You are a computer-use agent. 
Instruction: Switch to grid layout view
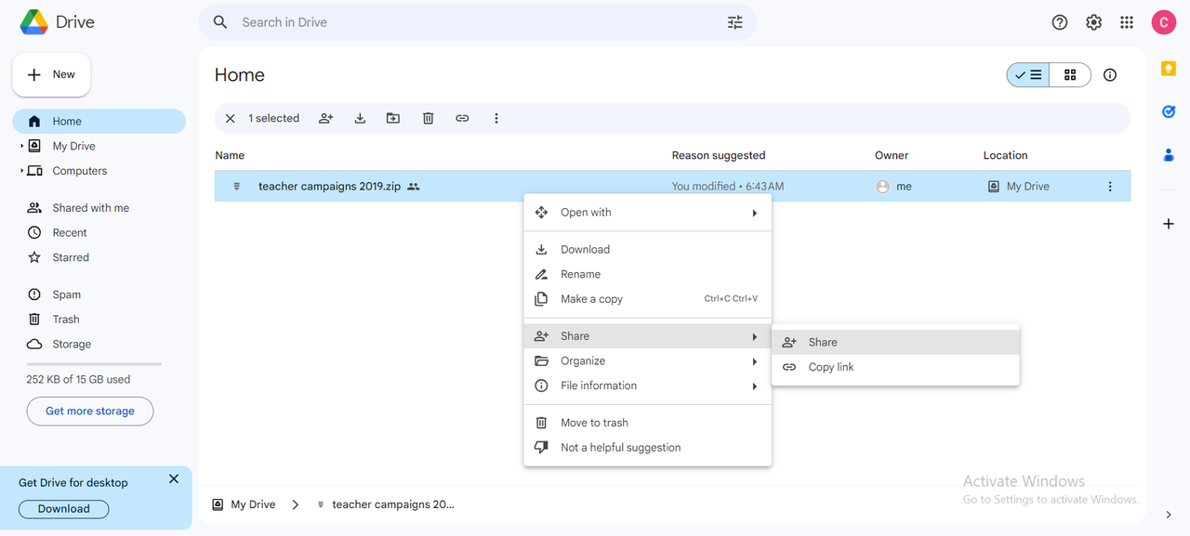point(1070,75)
